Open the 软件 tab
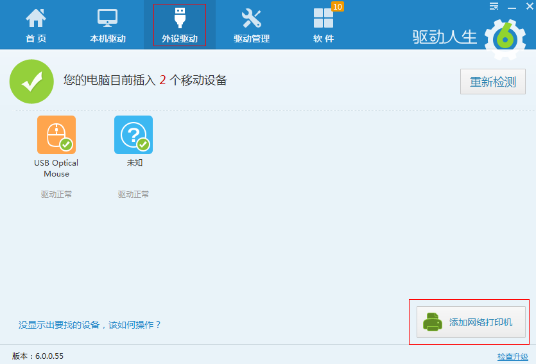Image resolution: width=536 pixels, height=364 pixels. (x=324, y=26)
